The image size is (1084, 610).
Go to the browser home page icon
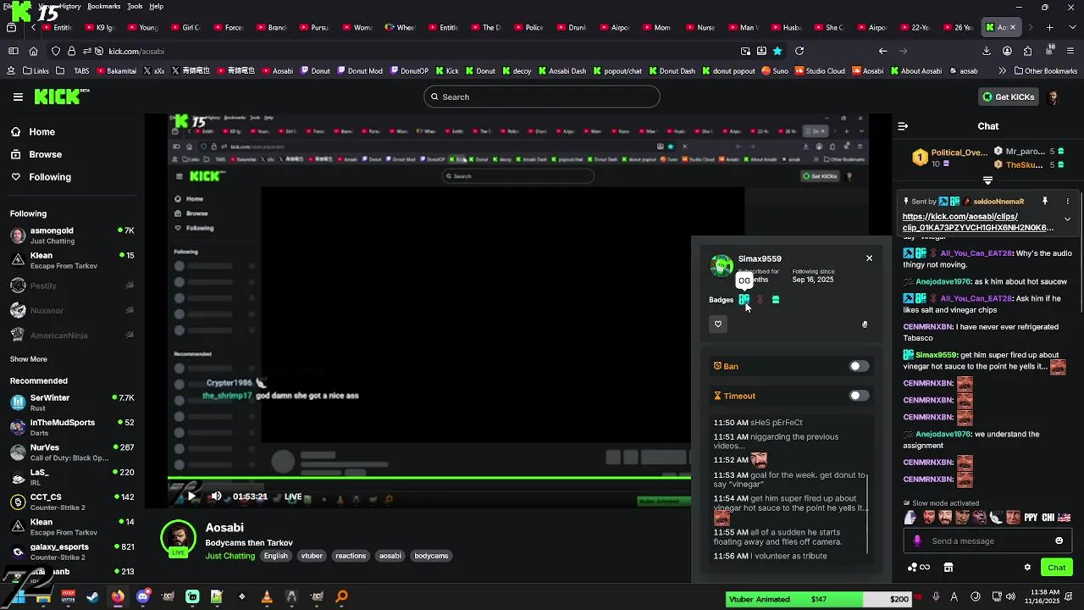pyautogui.click(x=33, y=51)
